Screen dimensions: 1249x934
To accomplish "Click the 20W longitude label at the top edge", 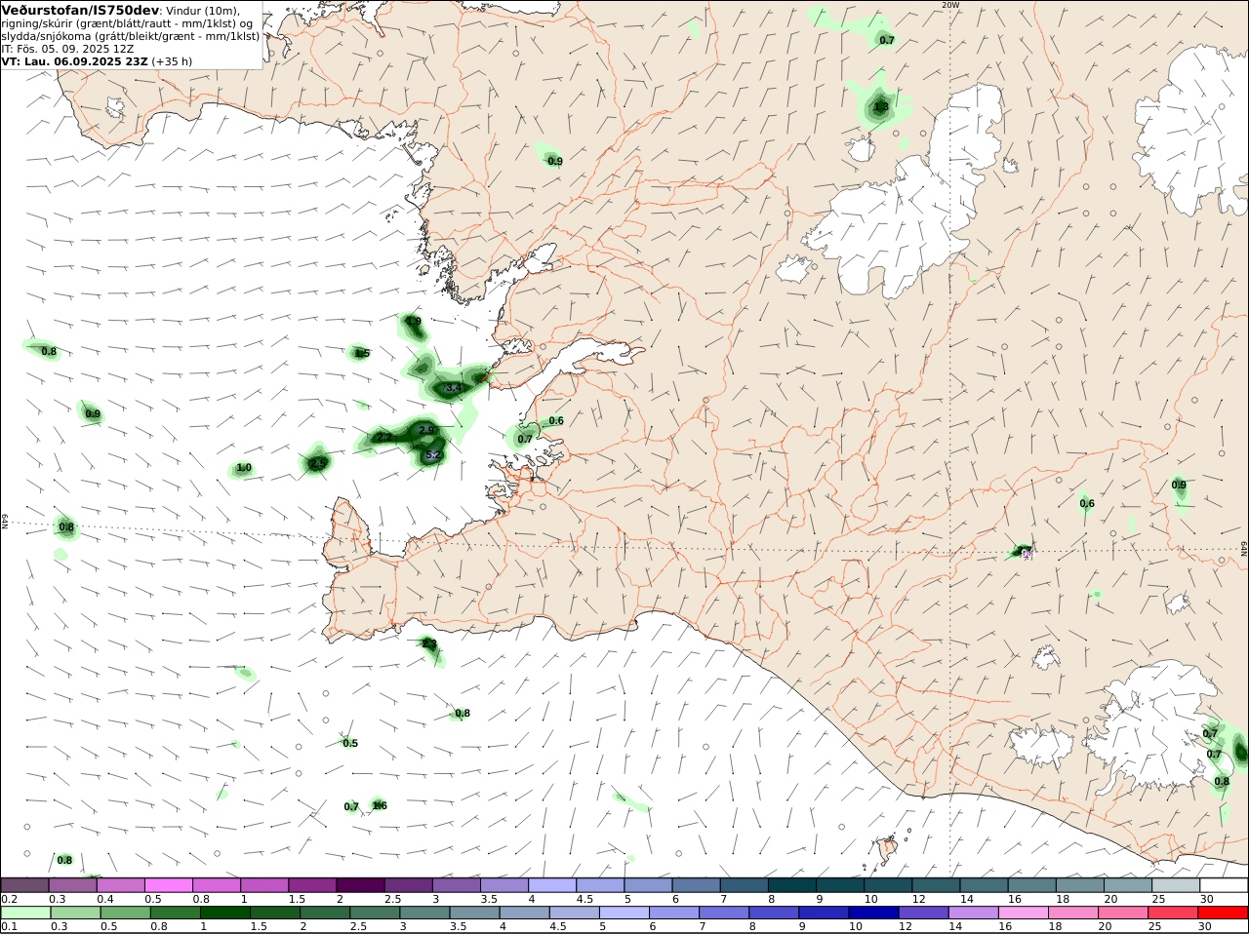I will click(950, 5).
